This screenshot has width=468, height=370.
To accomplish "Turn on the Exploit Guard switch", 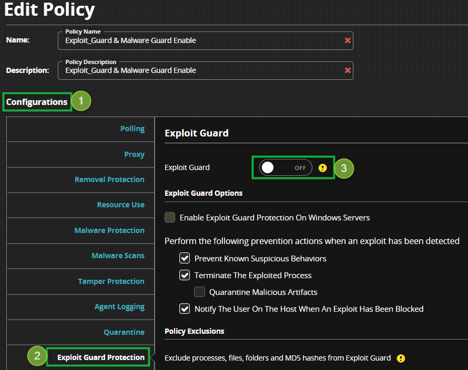I will [x=286, y=168].
